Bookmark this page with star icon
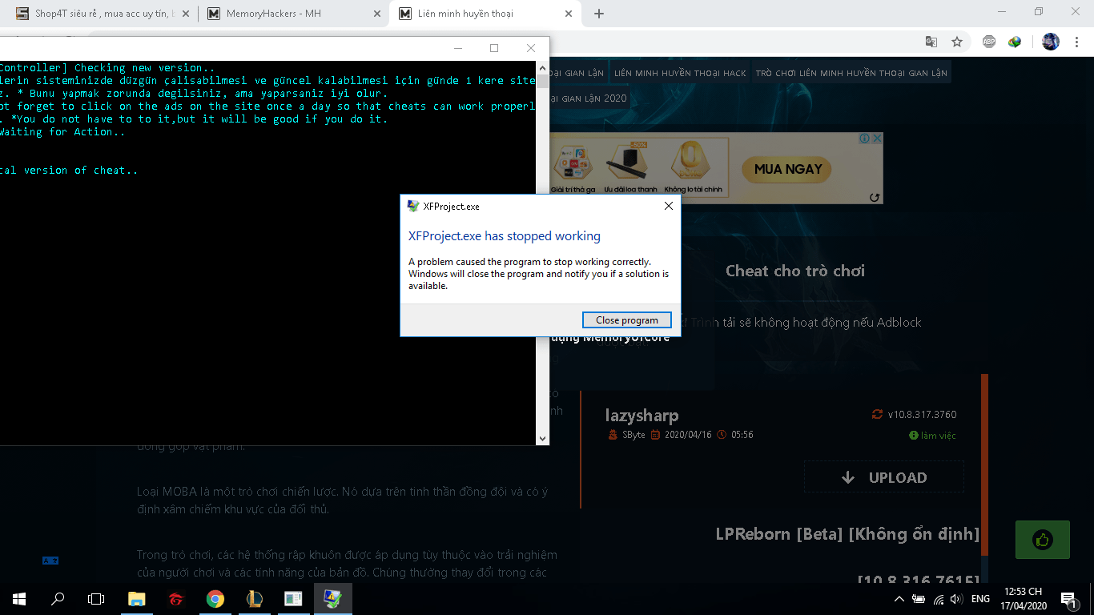Image resolution: width=1094 pixels, height=615 pixels. tap(957, 42)
